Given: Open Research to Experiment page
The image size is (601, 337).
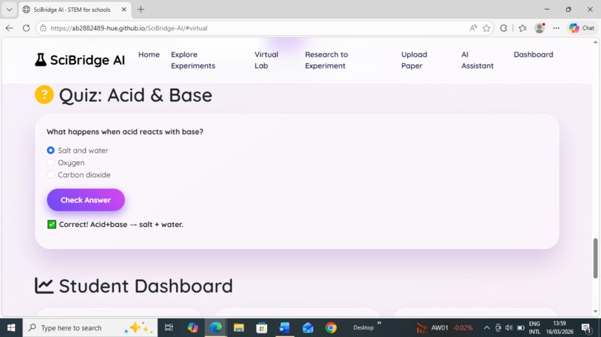Looking at the screenshot, I should (326, 60).
